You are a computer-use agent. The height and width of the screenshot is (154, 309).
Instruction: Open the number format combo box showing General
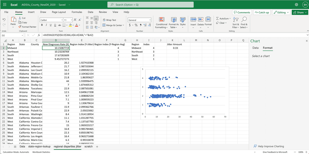139,20
